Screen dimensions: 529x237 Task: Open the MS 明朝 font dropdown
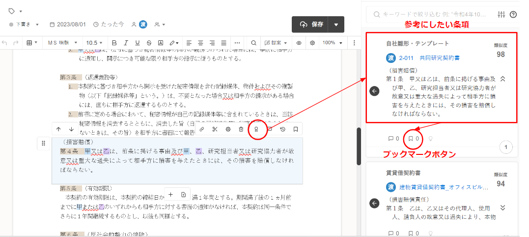click(62, 43)
